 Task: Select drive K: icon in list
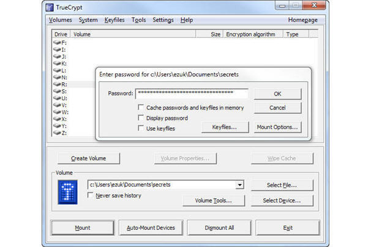57,63
